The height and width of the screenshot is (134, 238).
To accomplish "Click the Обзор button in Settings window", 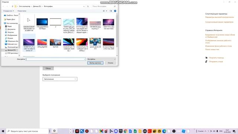I will 48,68.
